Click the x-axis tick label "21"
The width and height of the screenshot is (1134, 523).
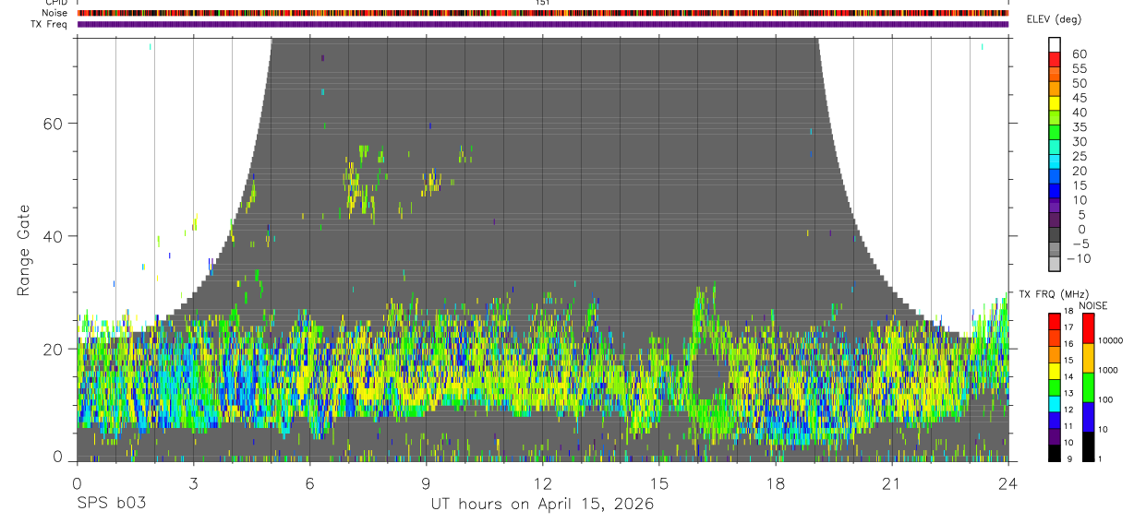(892, 483)
